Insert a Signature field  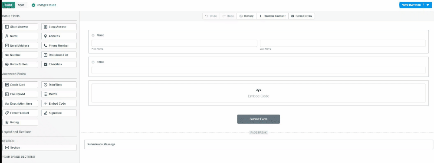59,113
